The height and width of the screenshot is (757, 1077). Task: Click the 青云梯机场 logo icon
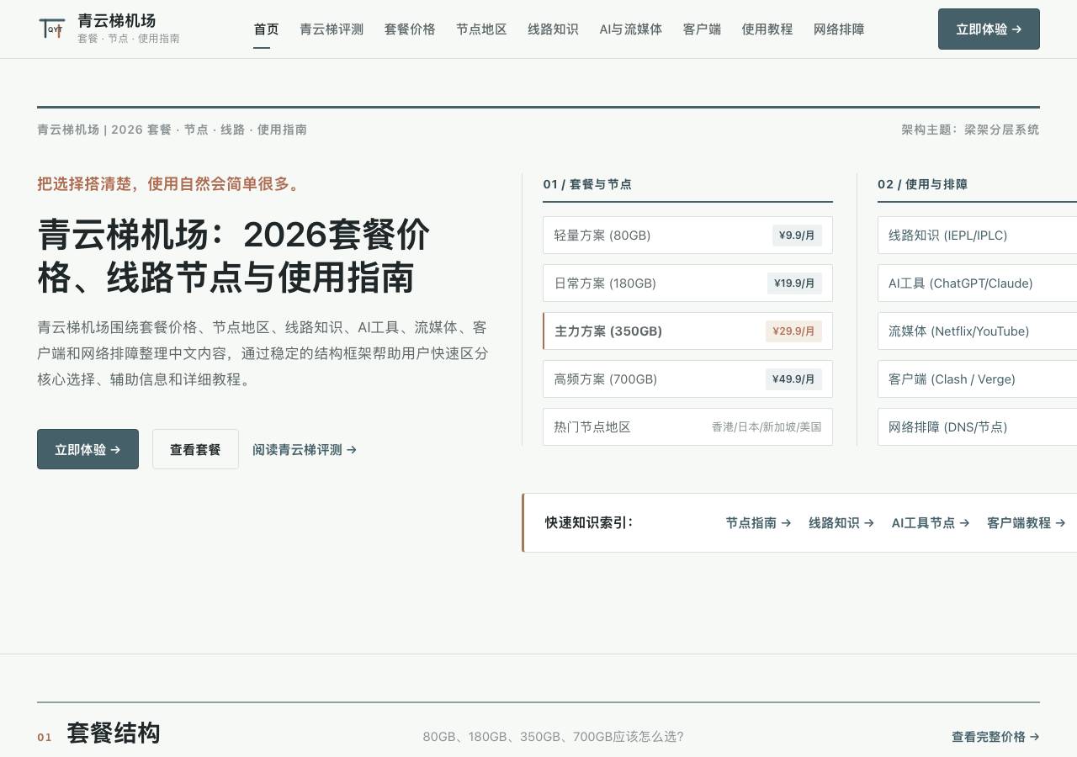point(52,29)
